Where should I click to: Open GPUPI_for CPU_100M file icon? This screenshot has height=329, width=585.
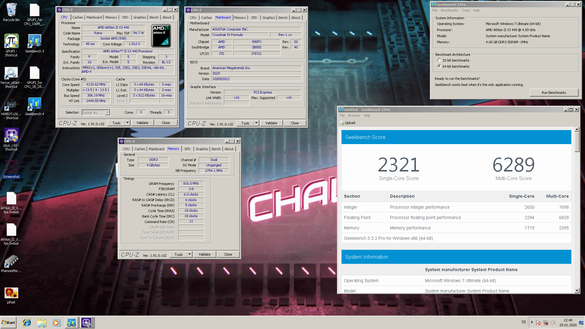pyautogui.click(x=34, y=14)
